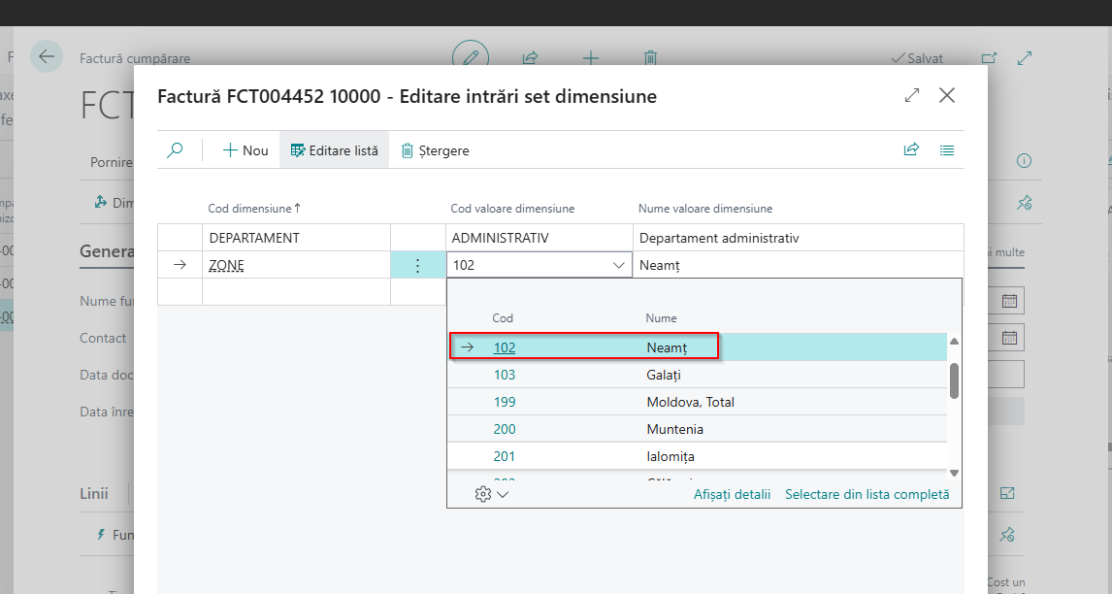Open list view options icon in dialog
Screen dimensions: 1112x594
pyautogui.click(x=947, y=149)
